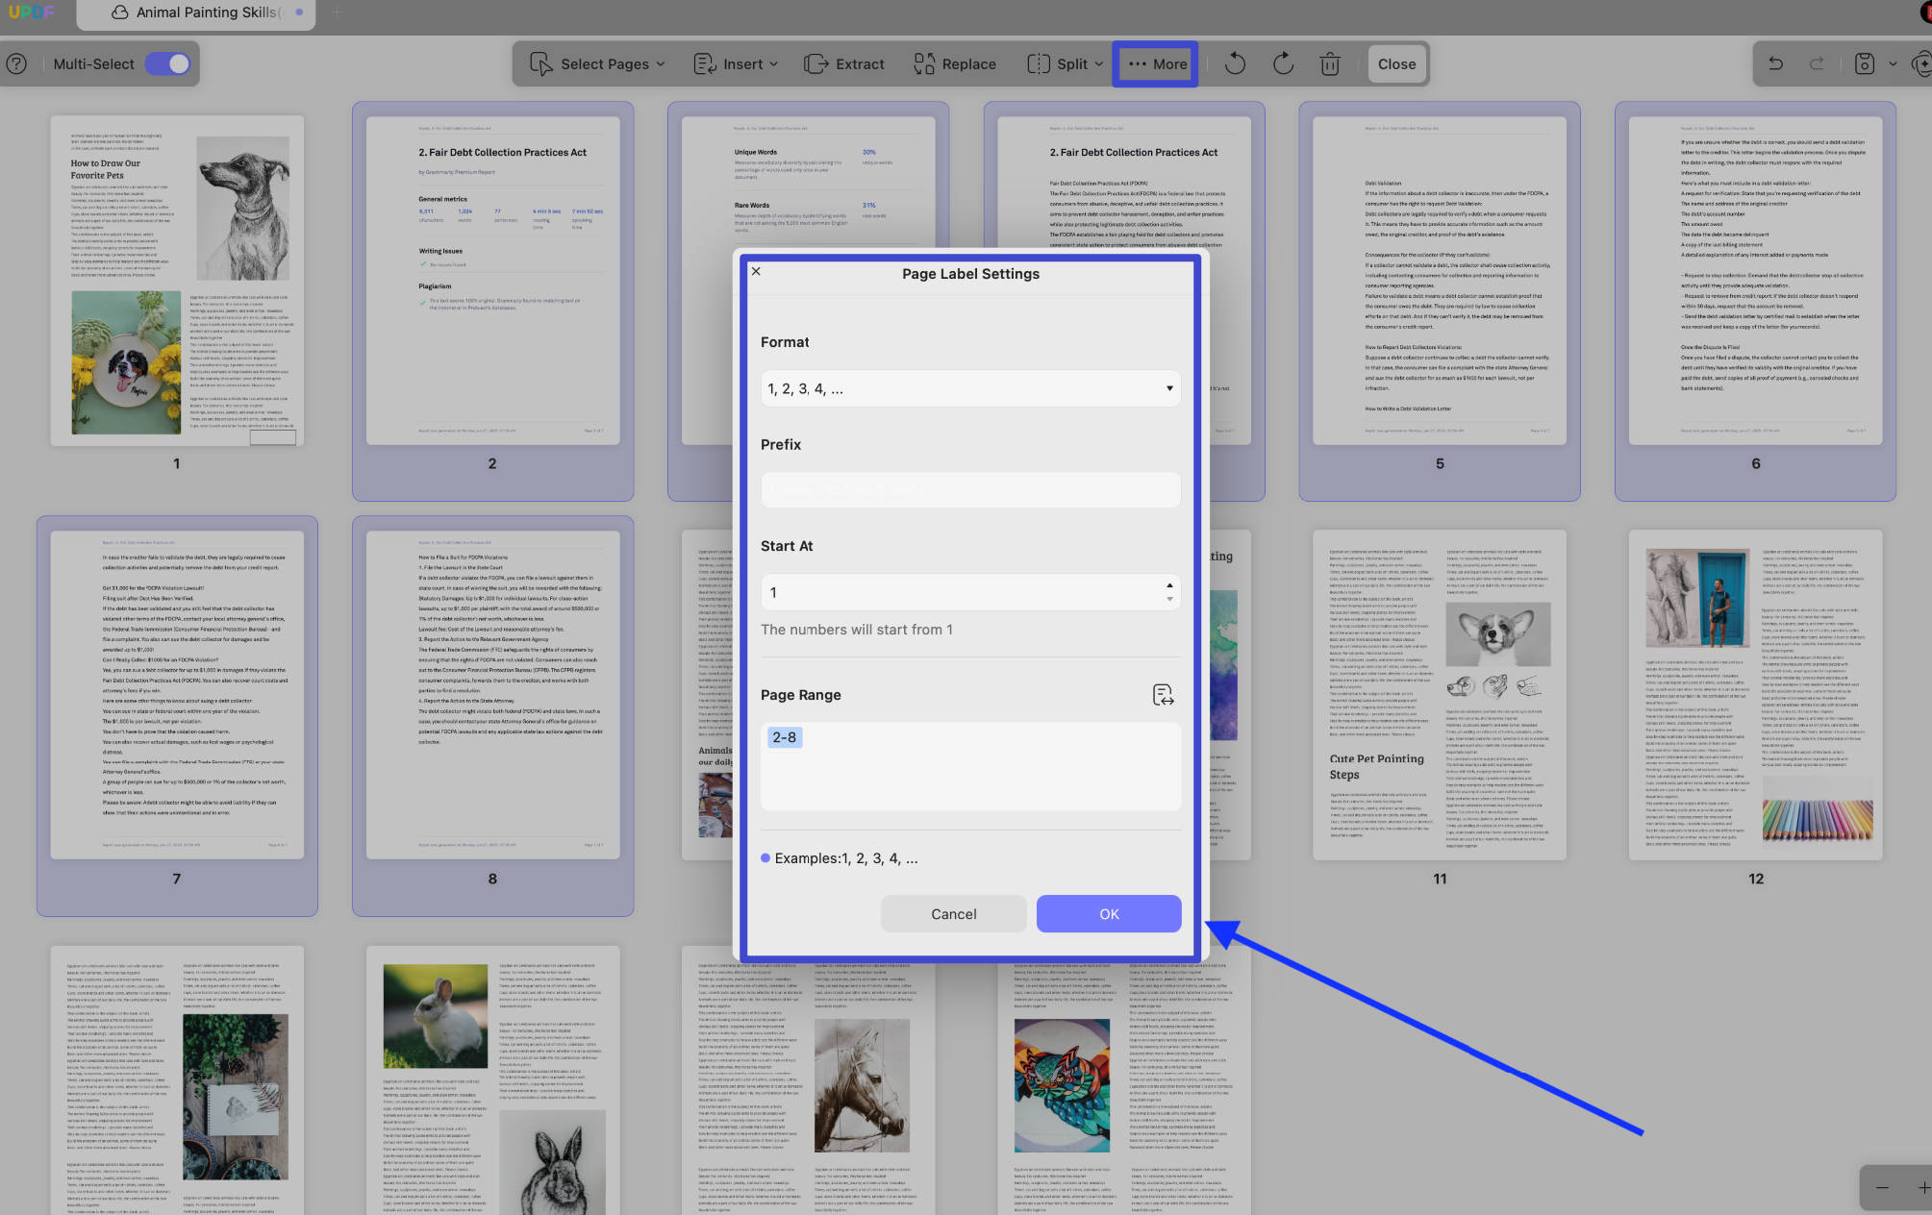Rotate pages clockwise icon

tap(1283, 64)
